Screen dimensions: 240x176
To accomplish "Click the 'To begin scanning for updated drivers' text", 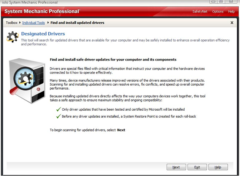I will coord(88,130).
